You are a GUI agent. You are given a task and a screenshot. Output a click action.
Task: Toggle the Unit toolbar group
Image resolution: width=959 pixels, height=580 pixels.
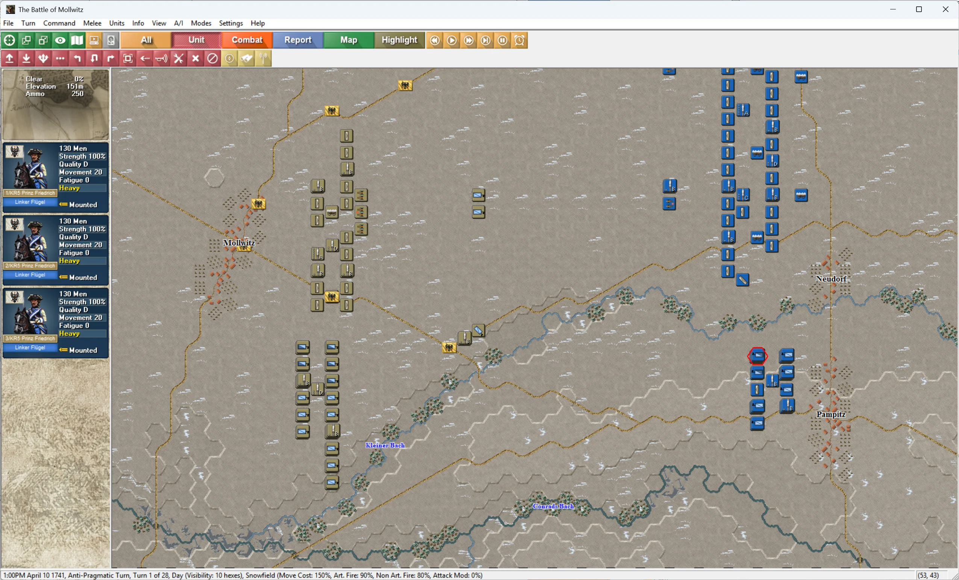click(196, 40)
